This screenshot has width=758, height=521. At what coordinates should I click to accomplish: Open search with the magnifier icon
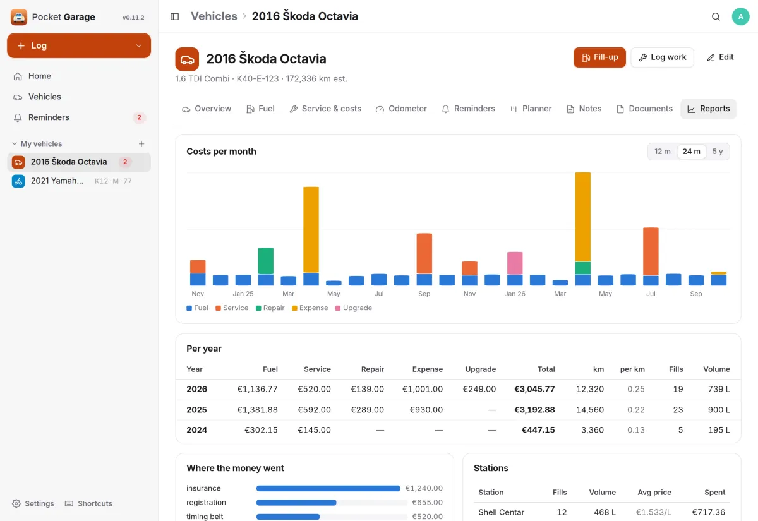click(716, 16)
